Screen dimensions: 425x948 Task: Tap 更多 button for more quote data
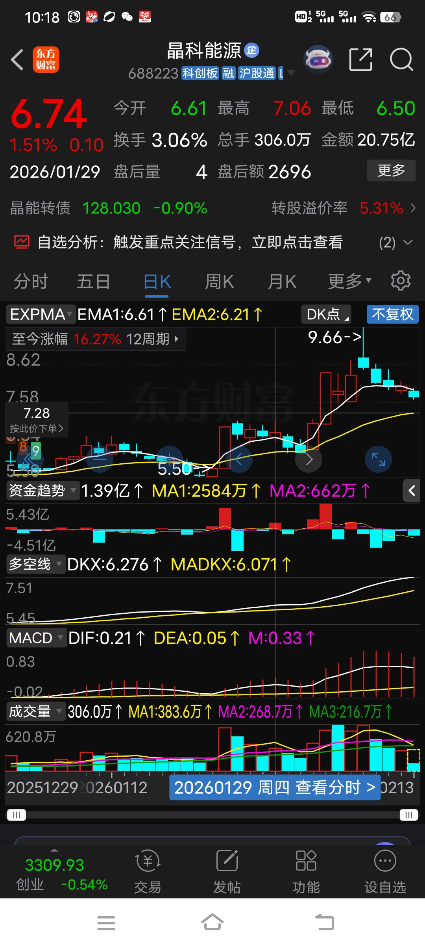click(391, 170)
